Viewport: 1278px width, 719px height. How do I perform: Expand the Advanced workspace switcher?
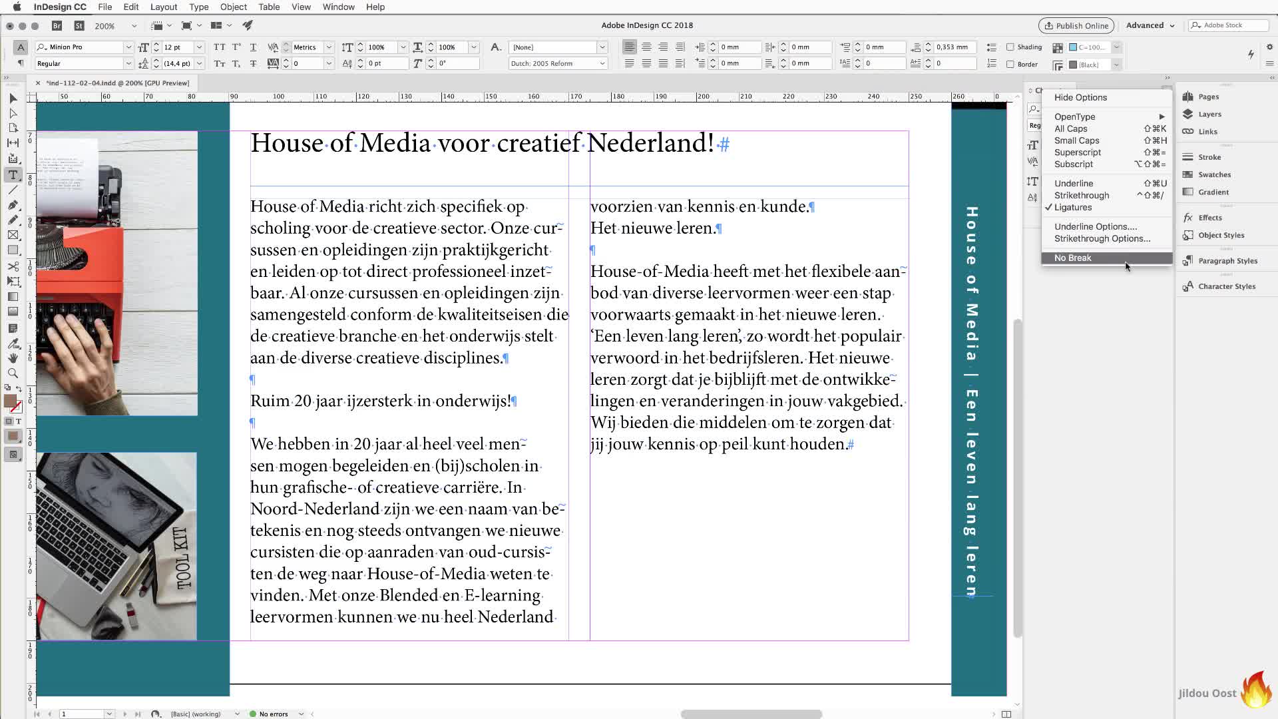[1150, 25]
